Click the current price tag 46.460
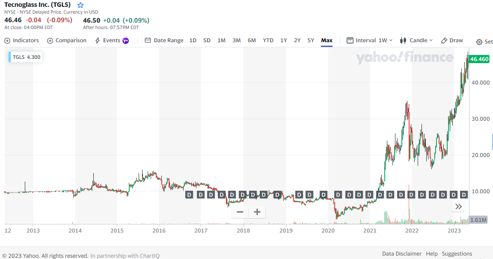493x259 pixels. 479,59
